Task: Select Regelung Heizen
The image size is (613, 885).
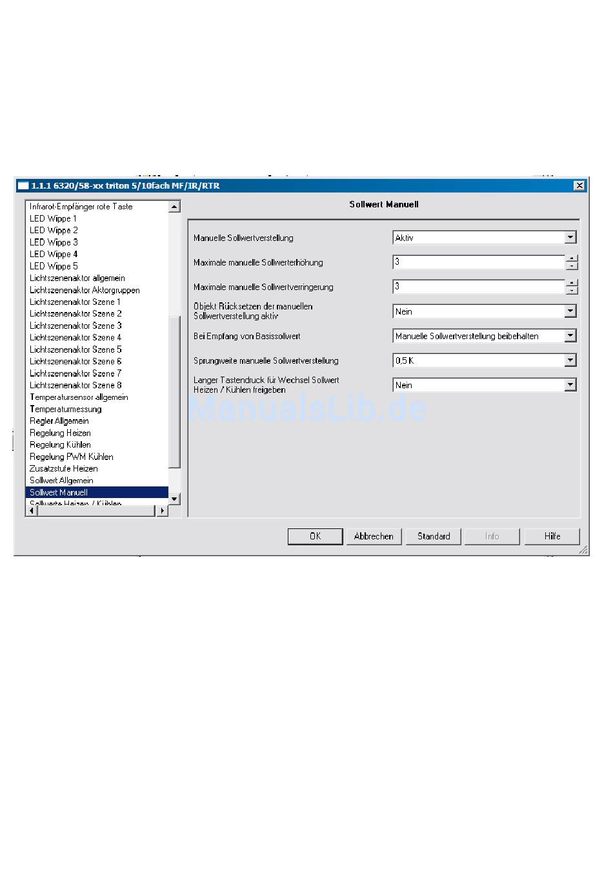Action: [x=60, y=433]
